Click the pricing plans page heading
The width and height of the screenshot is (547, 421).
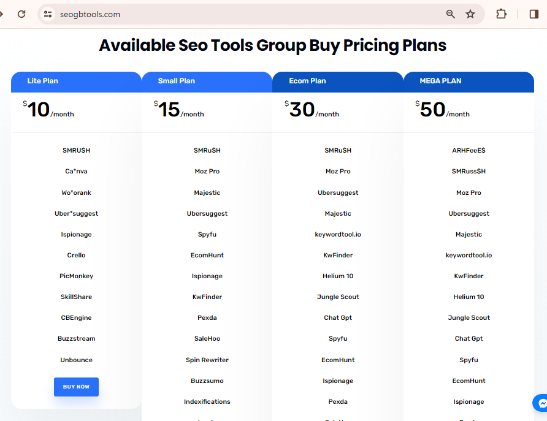pyautogui.click(x=272, y=45)
